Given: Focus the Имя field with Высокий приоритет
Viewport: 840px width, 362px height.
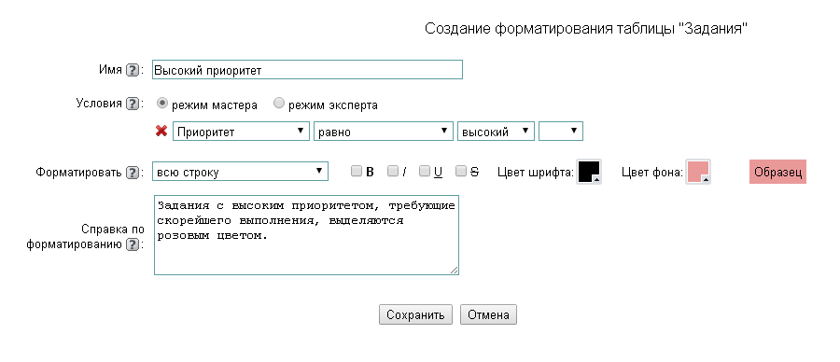Looking at the screenshot, I should pyautogui.click(x=307, y=70).
